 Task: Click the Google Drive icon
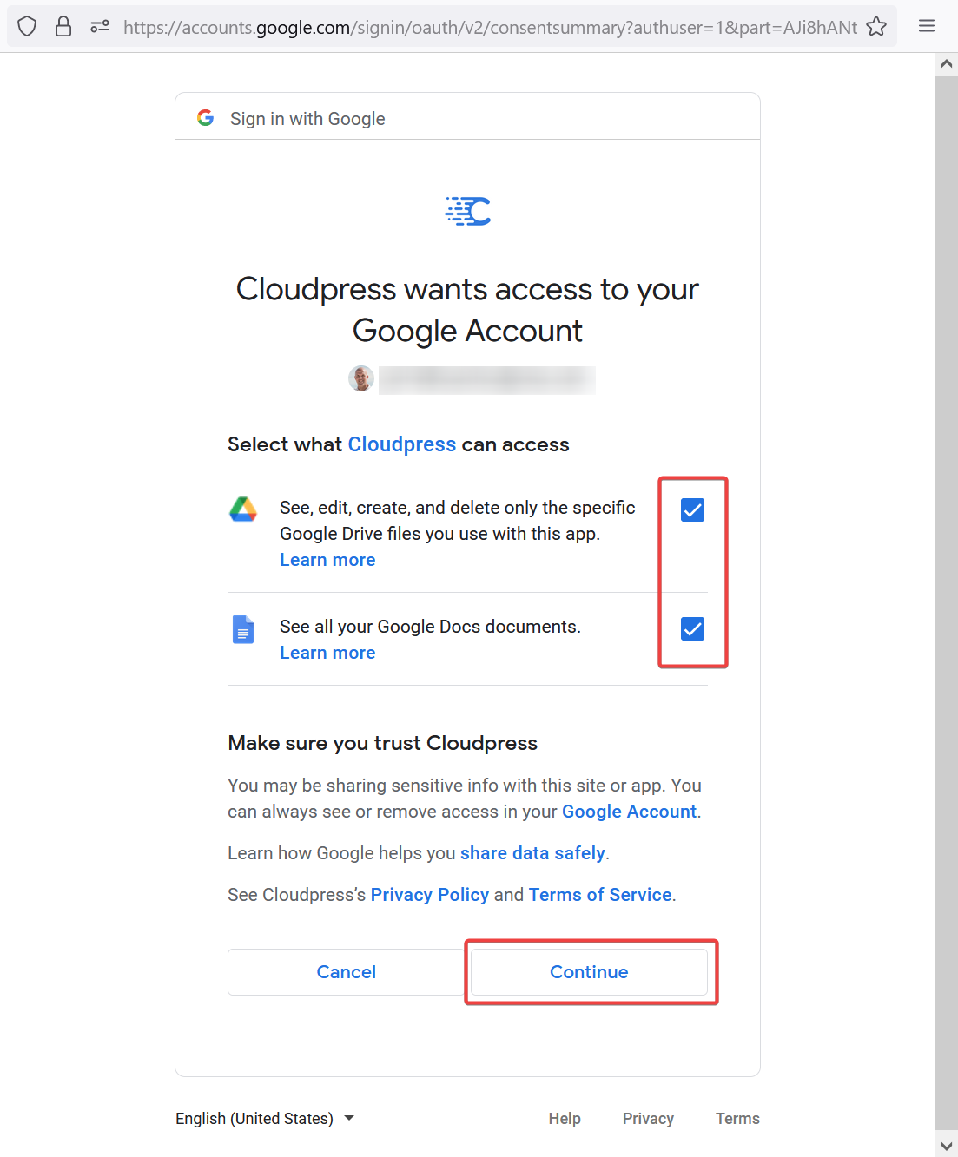[243, 509]
